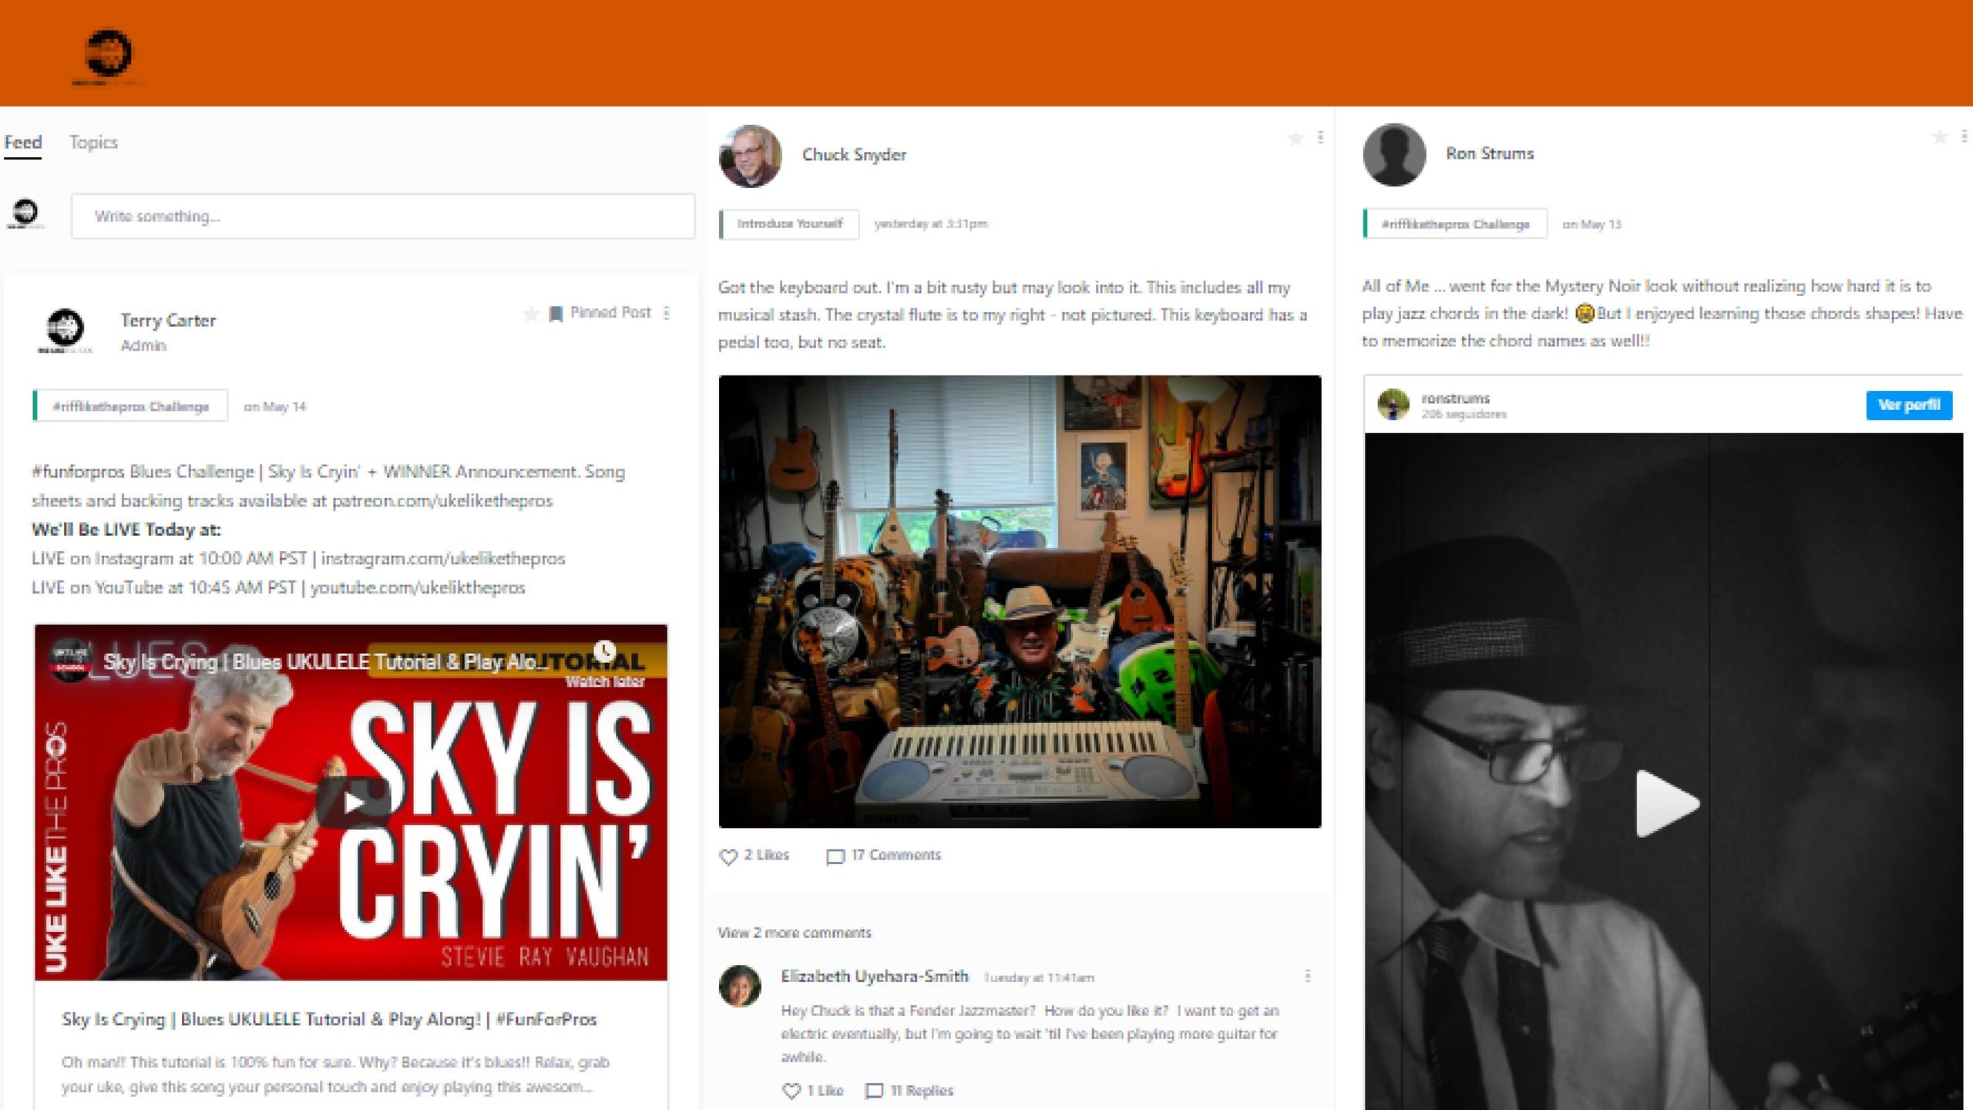Open Terry Carter's profile avatar
Image resolution: width=1973 pixels, height=1110 pixels.
pyautogui.click(x=65, y=331)
